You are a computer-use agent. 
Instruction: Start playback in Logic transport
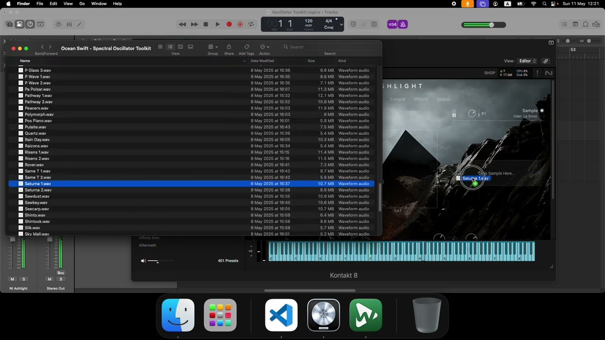217,24
